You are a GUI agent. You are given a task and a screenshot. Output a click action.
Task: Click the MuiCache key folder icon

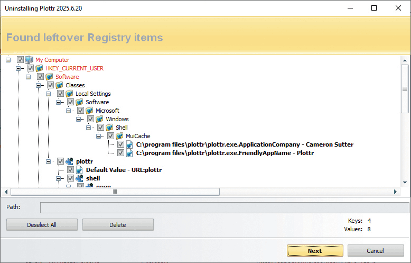point(119,136)
